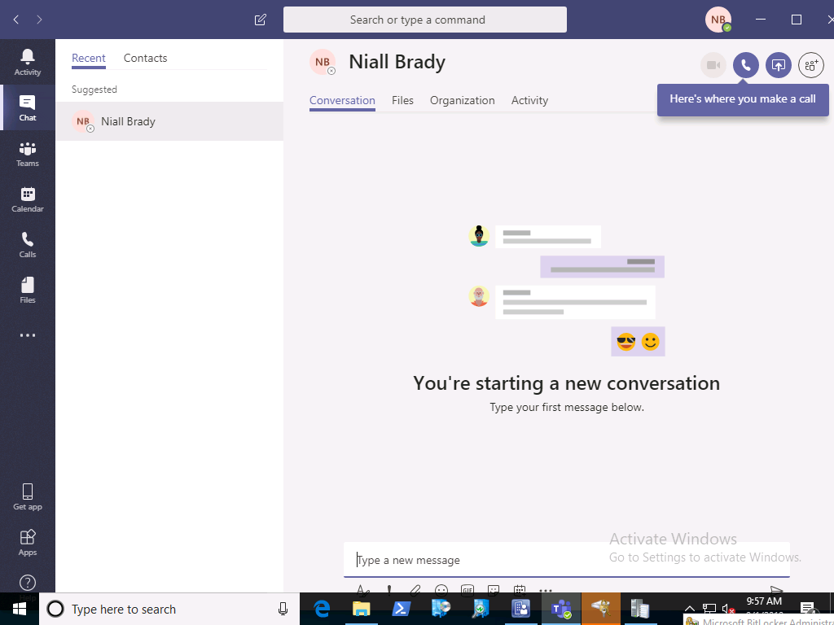The width and height of the screenshot is (834, 625).
Task: Start screen sharing with Niall Brady
Action: tap(778, 65)
